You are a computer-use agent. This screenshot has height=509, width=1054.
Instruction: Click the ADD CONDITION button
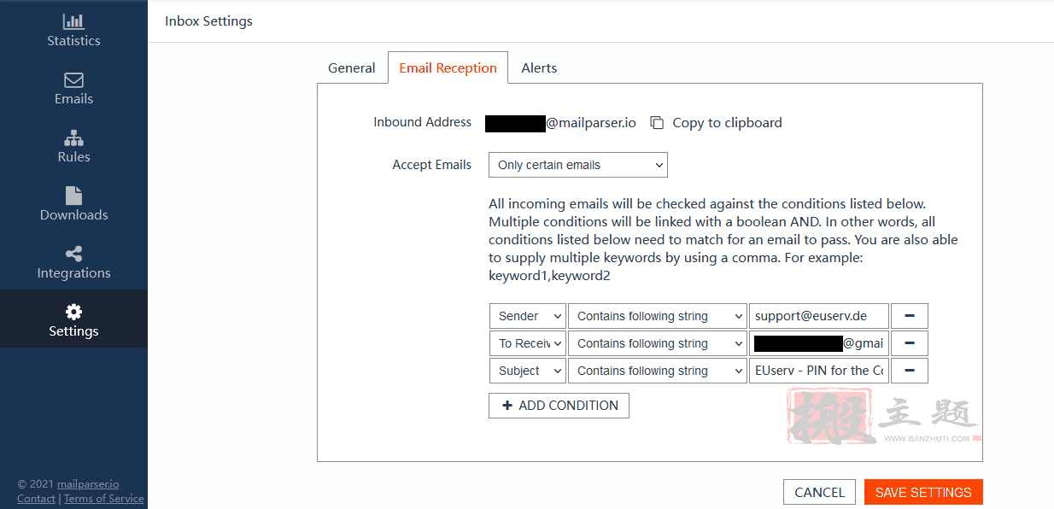[x=559, y=406]
